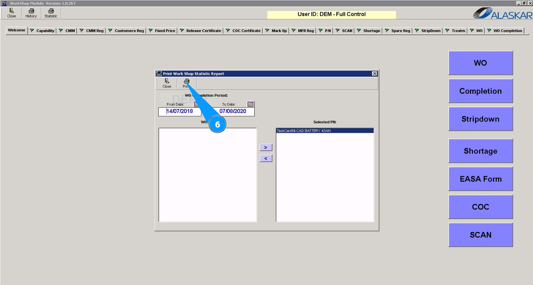Click the Close icon in main toolbar
The width and height of the screenshot is (533, 285).
point(11,13)
